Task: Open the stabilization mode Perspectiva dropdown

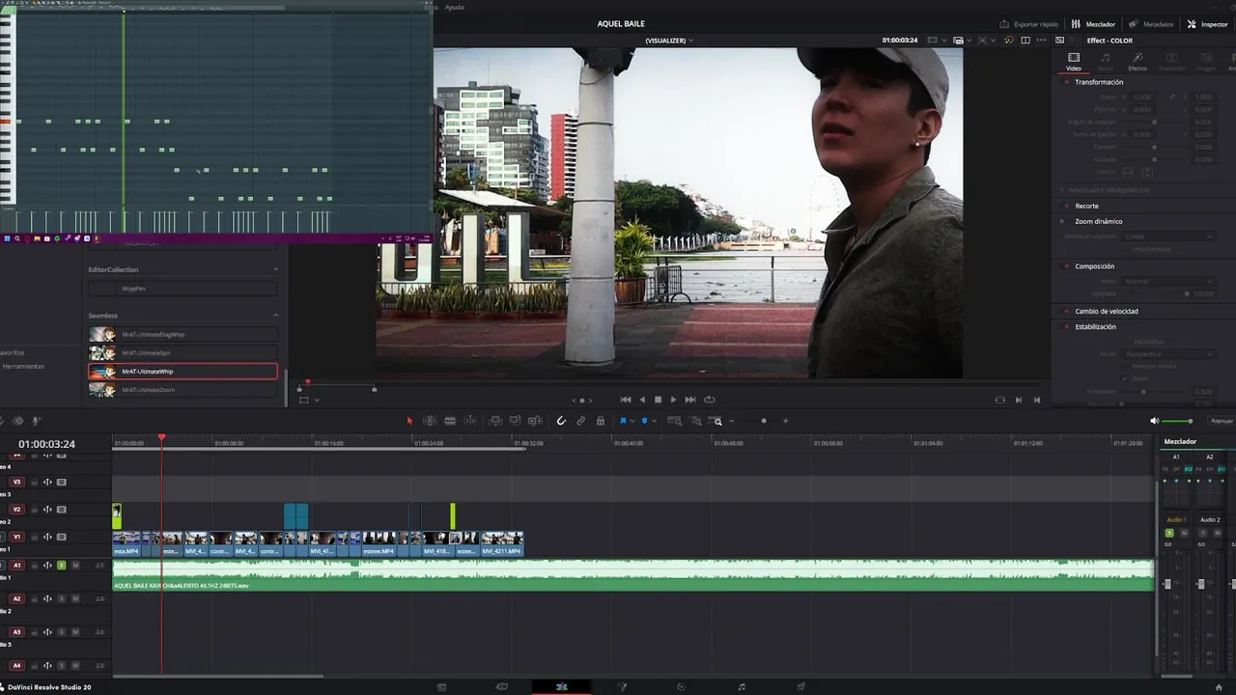Action: click(1169, 354)
